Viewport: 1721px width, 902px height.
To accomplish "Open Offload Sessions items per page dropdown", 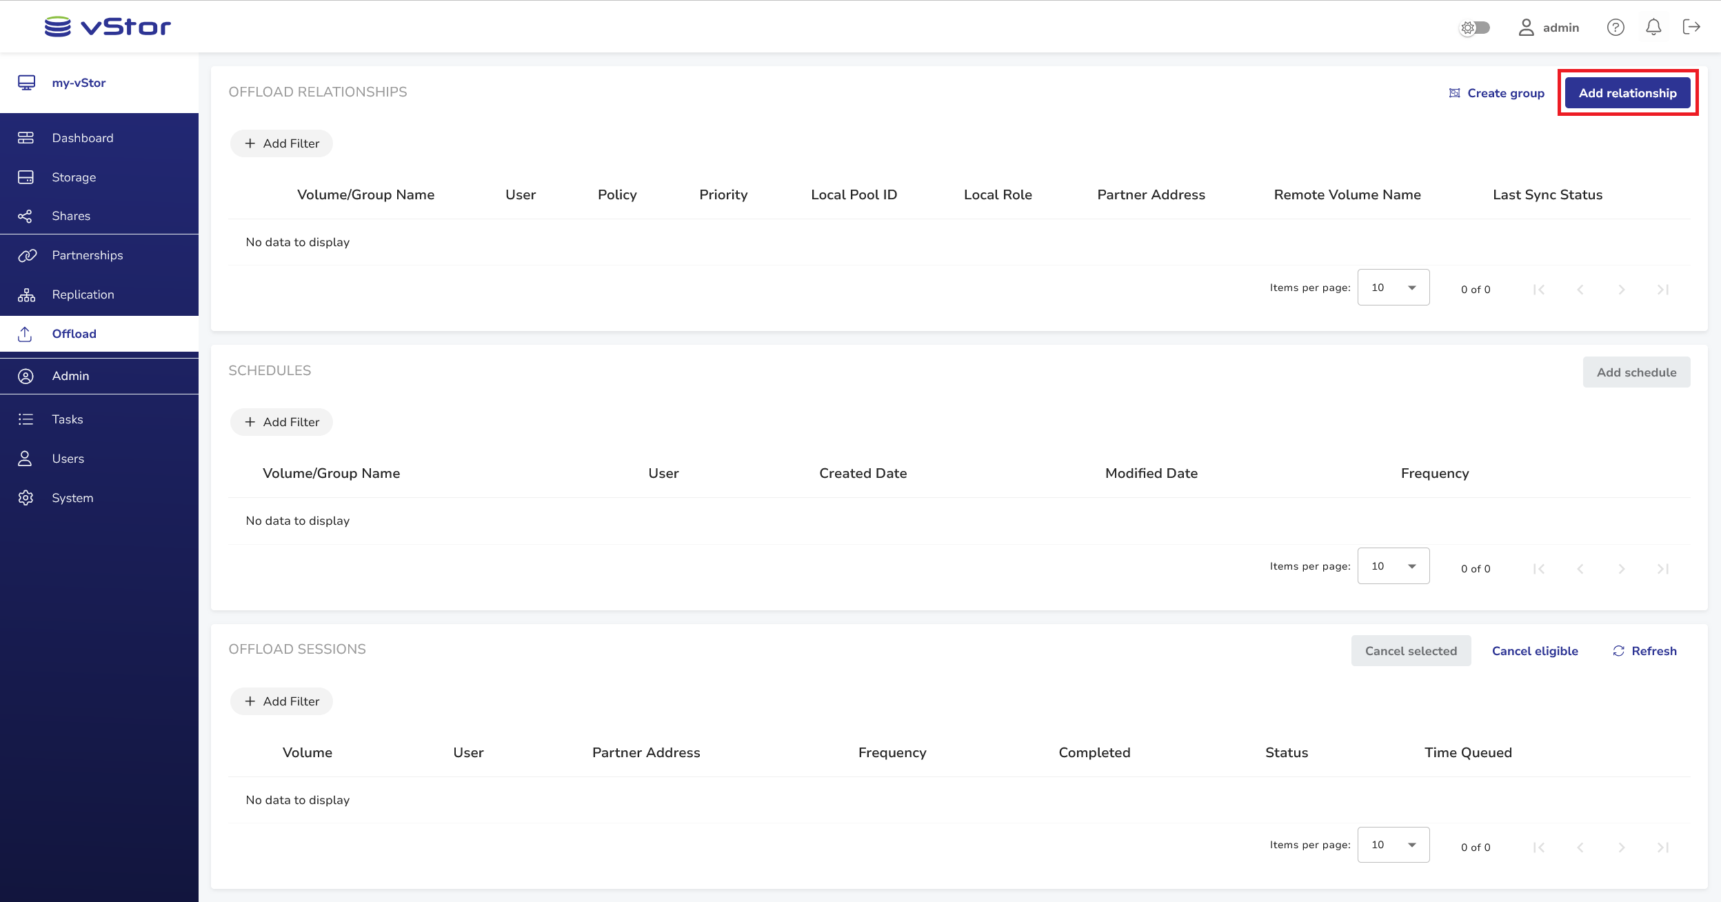I will tap(1393, 845).
